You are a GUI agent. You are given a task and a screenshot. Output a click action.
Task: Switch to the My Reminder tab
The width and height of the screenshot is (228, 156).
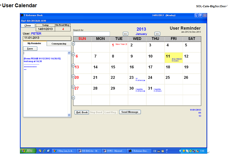35,43
